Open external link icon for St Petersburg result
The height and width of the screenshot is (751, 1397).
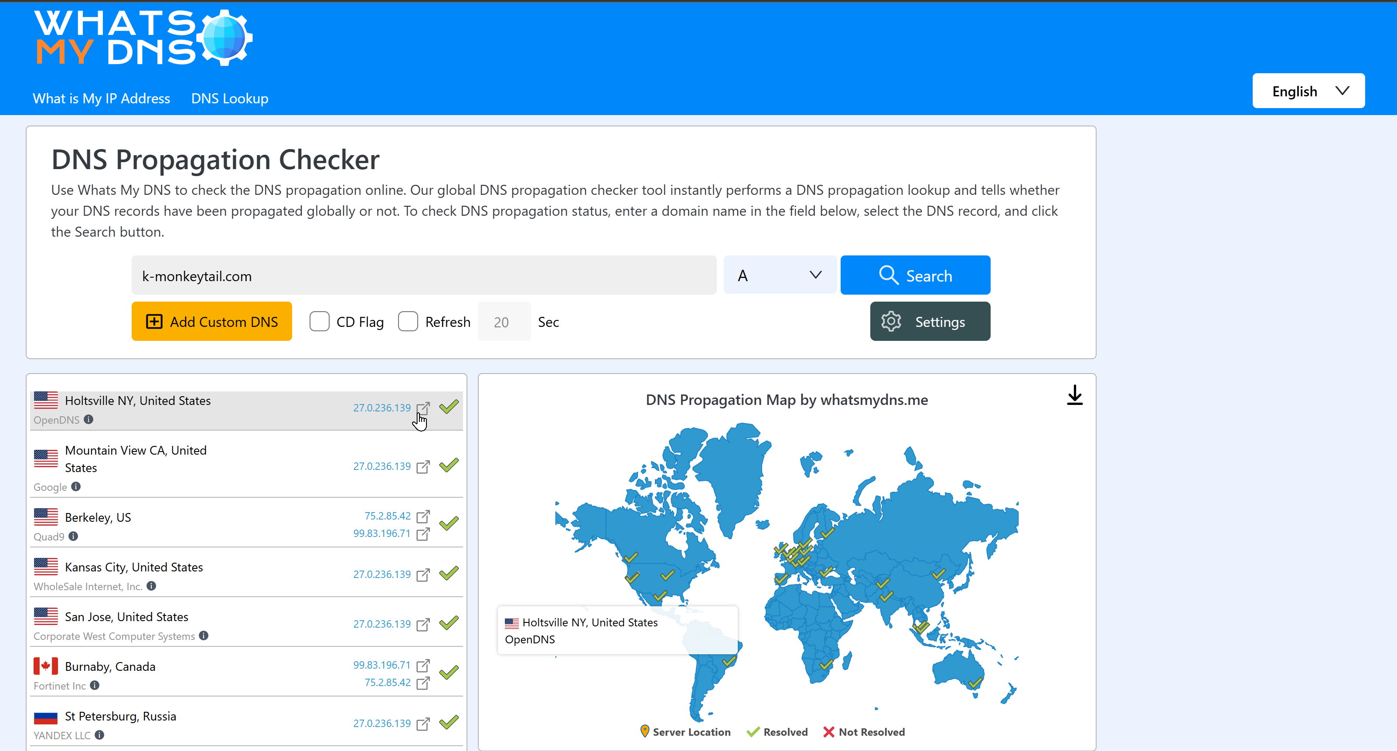(x=423, y=724)
